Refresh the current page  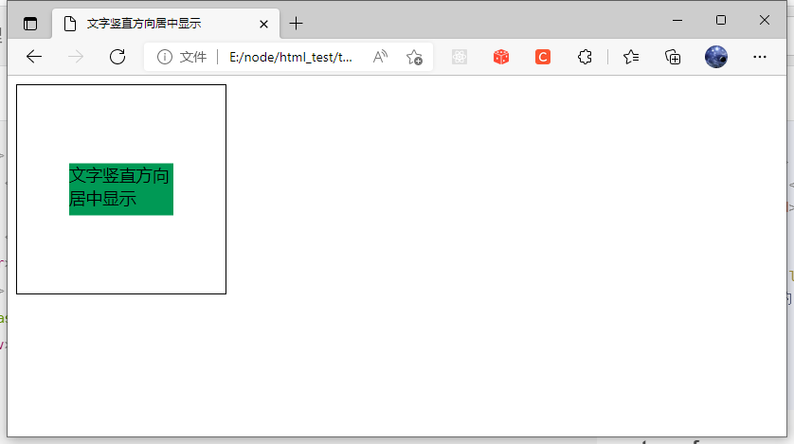[x=117, y=57]
